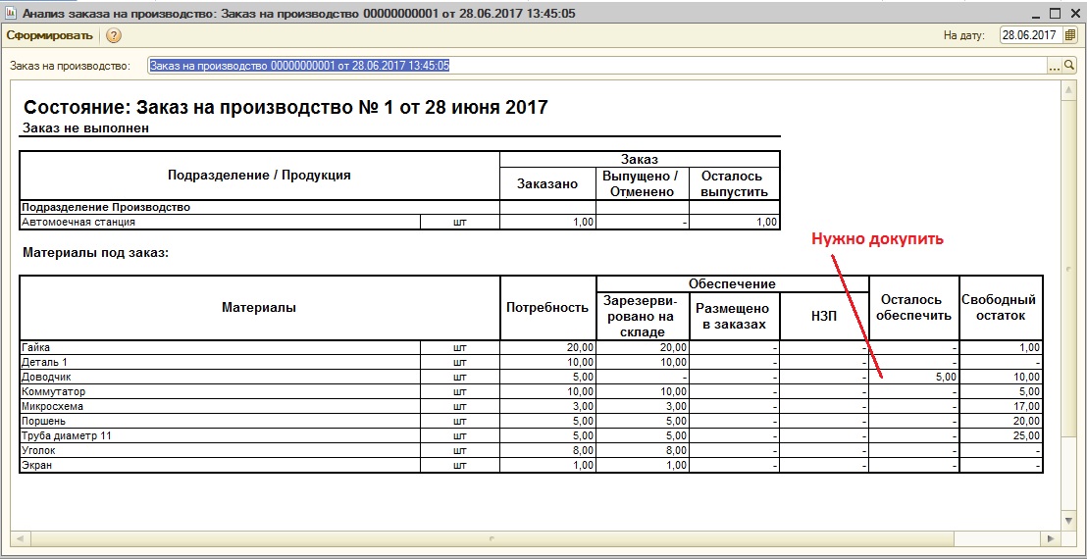This screenshot has height=559, width=1087.
Task: Click the window title bar chart icon
Action: 11,13
